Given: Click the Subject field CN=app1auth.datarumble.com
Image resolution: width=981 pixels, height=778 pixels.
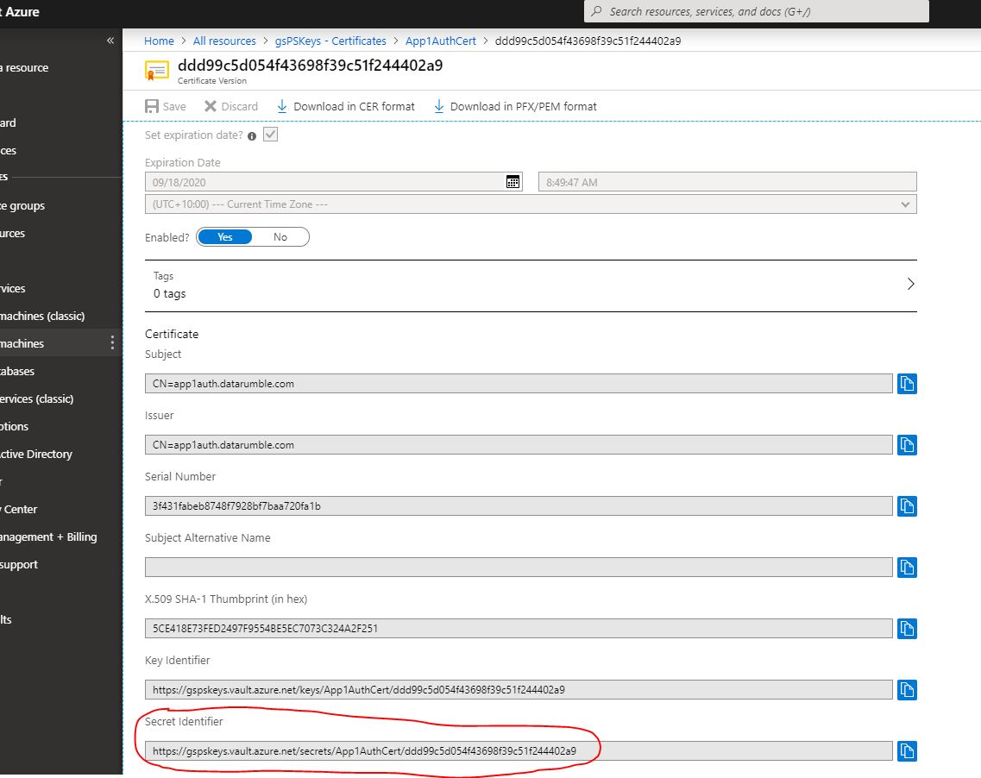Looking at the screenshot, I should pyautogui.click(x=519, y=383).
